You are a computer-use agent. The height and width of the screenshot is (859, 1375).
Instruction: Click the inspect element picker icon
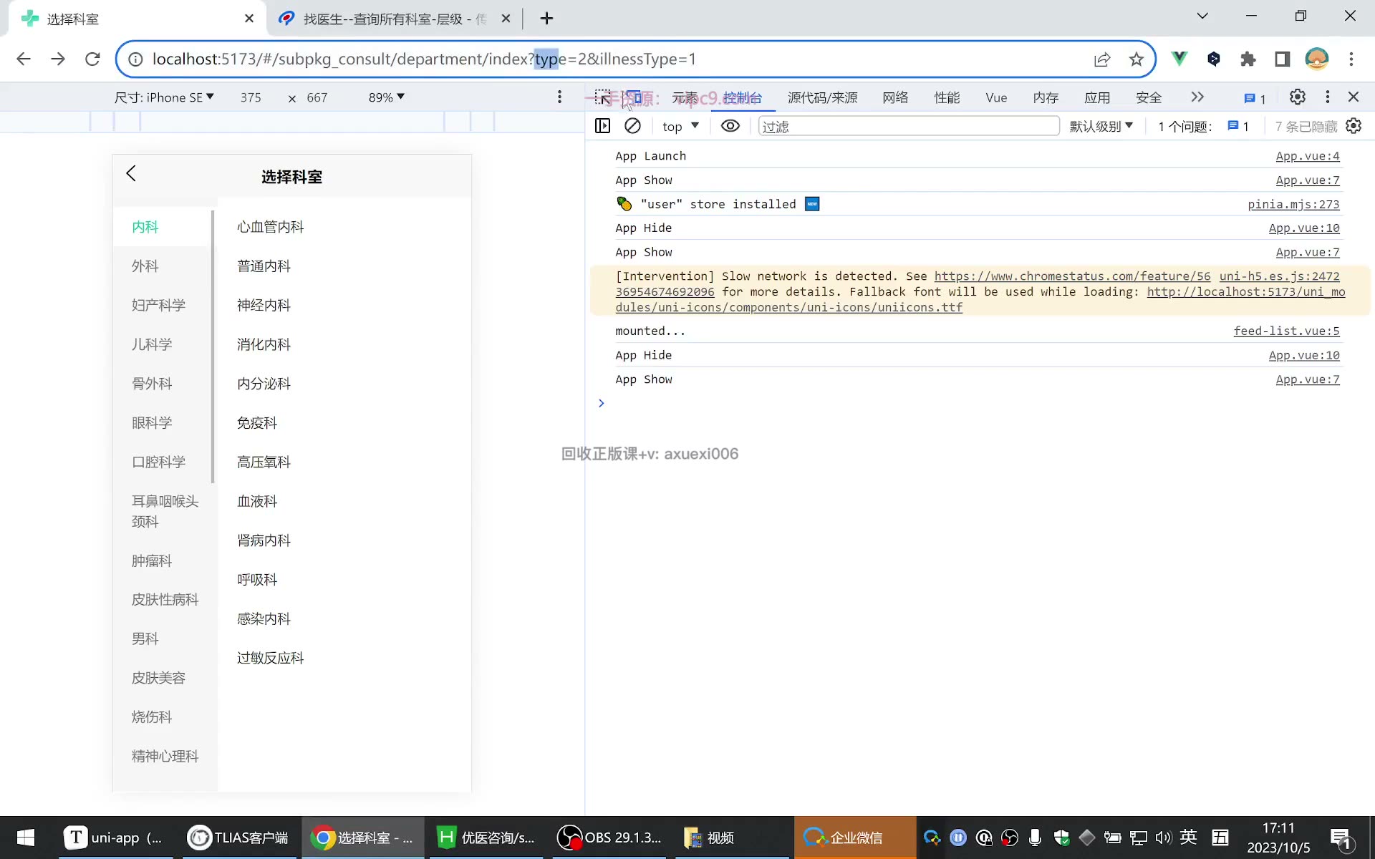point(603,97)
